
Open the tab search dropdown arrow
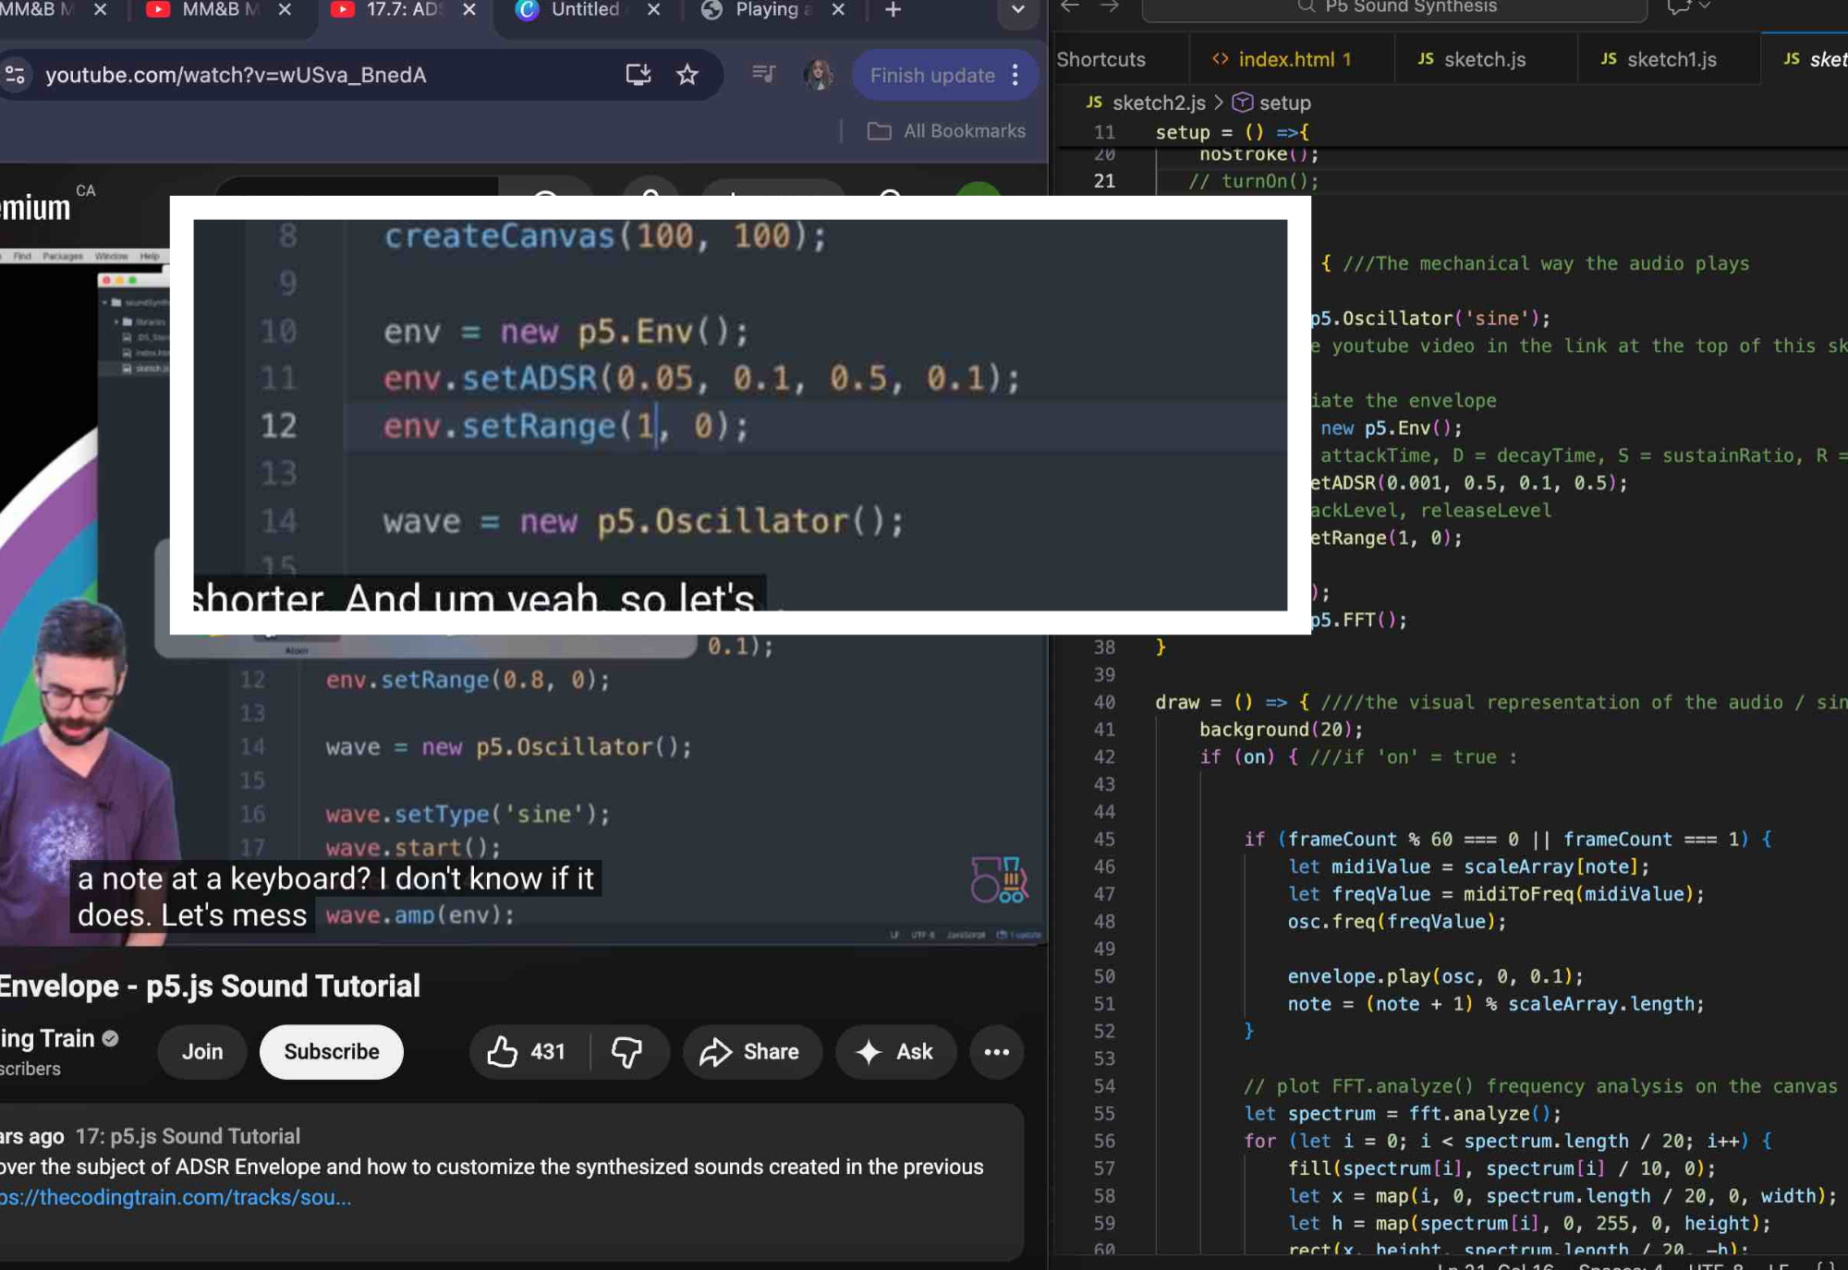click(x=1017, y=9)
